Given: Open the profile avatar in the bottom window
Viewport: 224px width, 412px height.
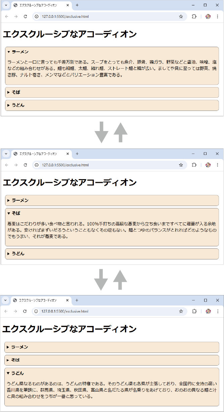Looking at the screenshot, I should pos(208,311).
